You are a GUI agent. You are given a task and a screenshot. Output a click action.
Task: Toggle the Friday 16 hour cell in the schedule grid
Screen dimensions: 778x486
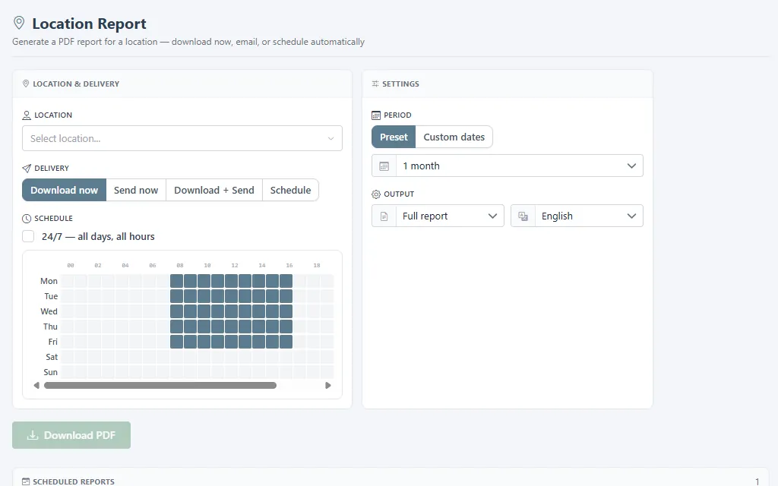coord(286,342)
